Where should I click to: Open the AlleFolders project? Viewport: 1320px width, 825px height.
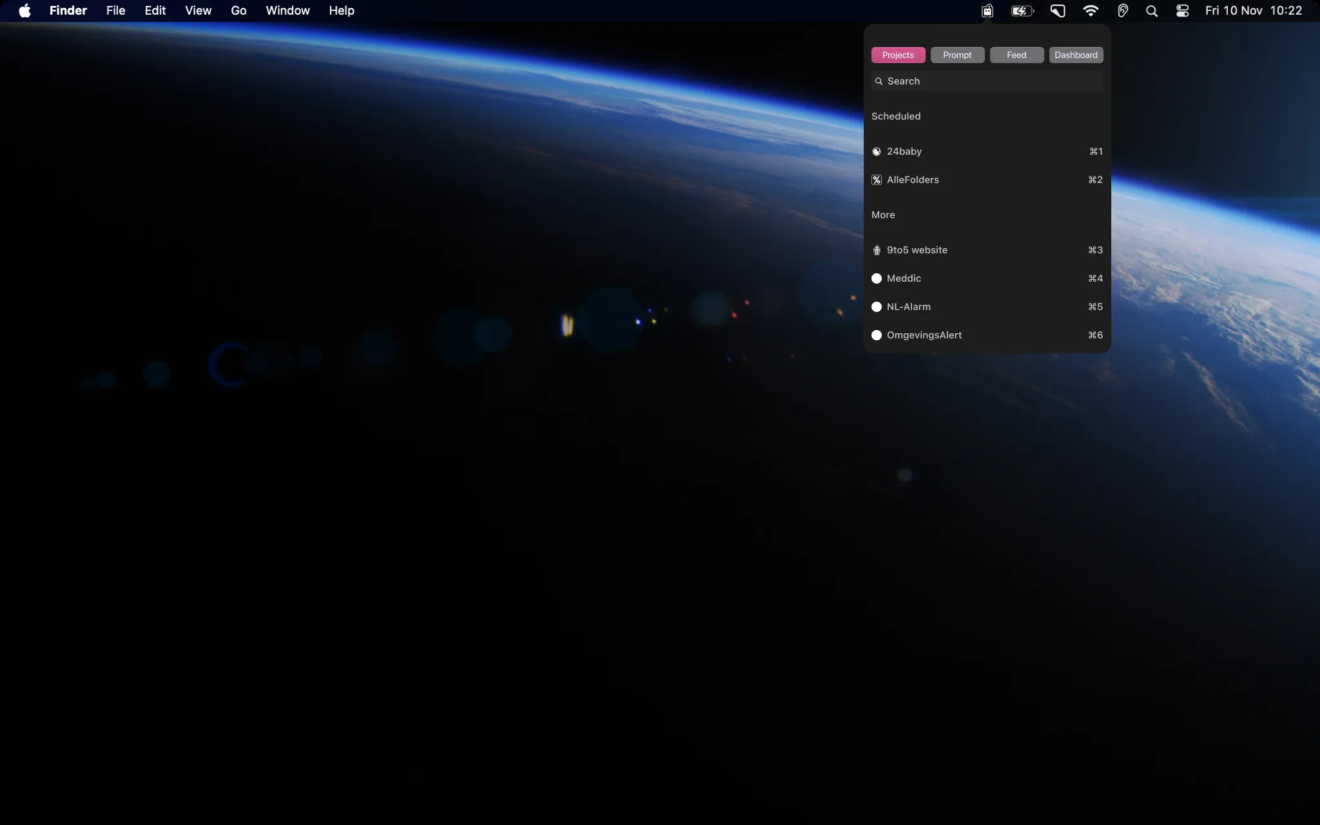pyautogui.click(x=987, y=180)
